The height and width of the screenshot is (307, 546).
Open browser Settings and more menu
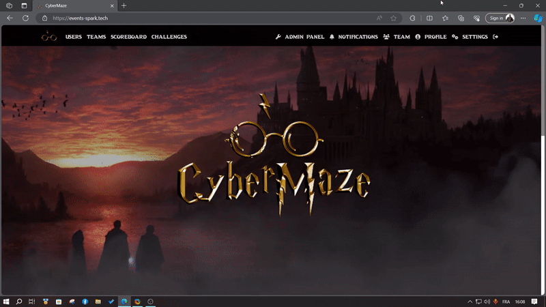pyautogui.click(x=523, y=18)
